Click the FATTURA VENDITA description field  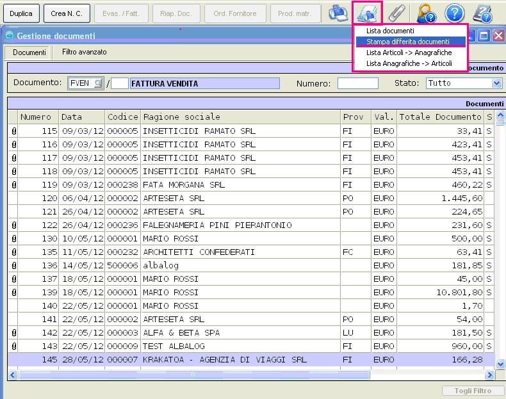tap(204, 83)
